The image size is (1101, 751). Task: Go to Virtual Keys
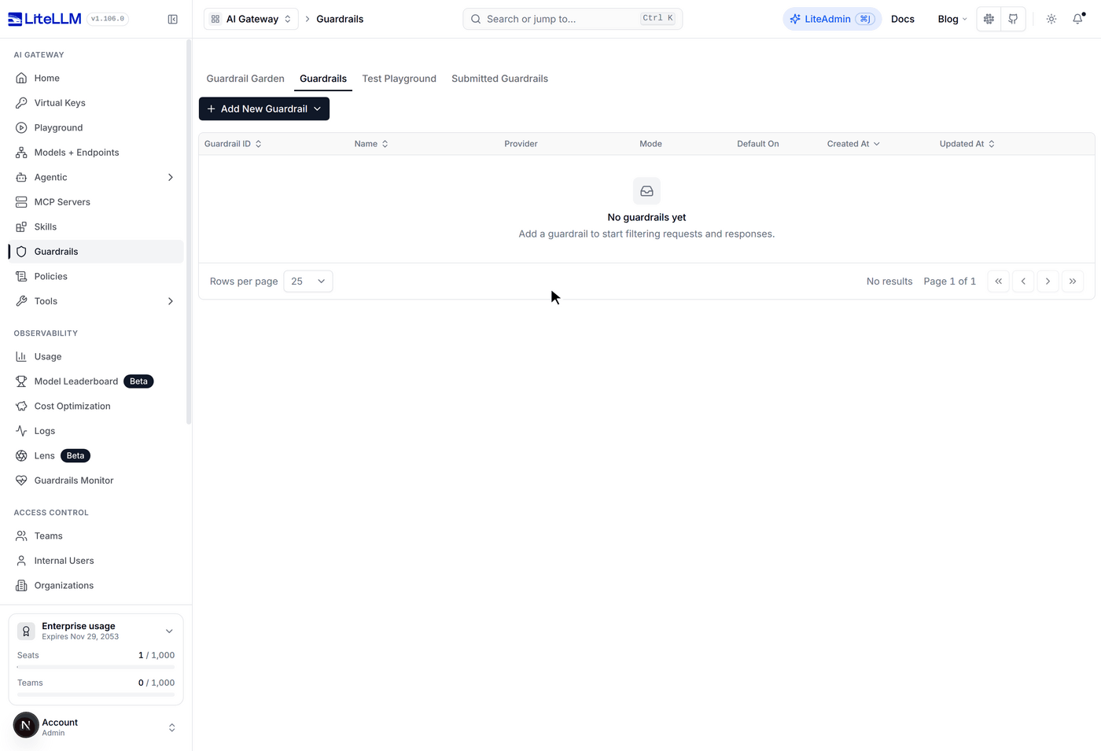click(x=96, y=103)
